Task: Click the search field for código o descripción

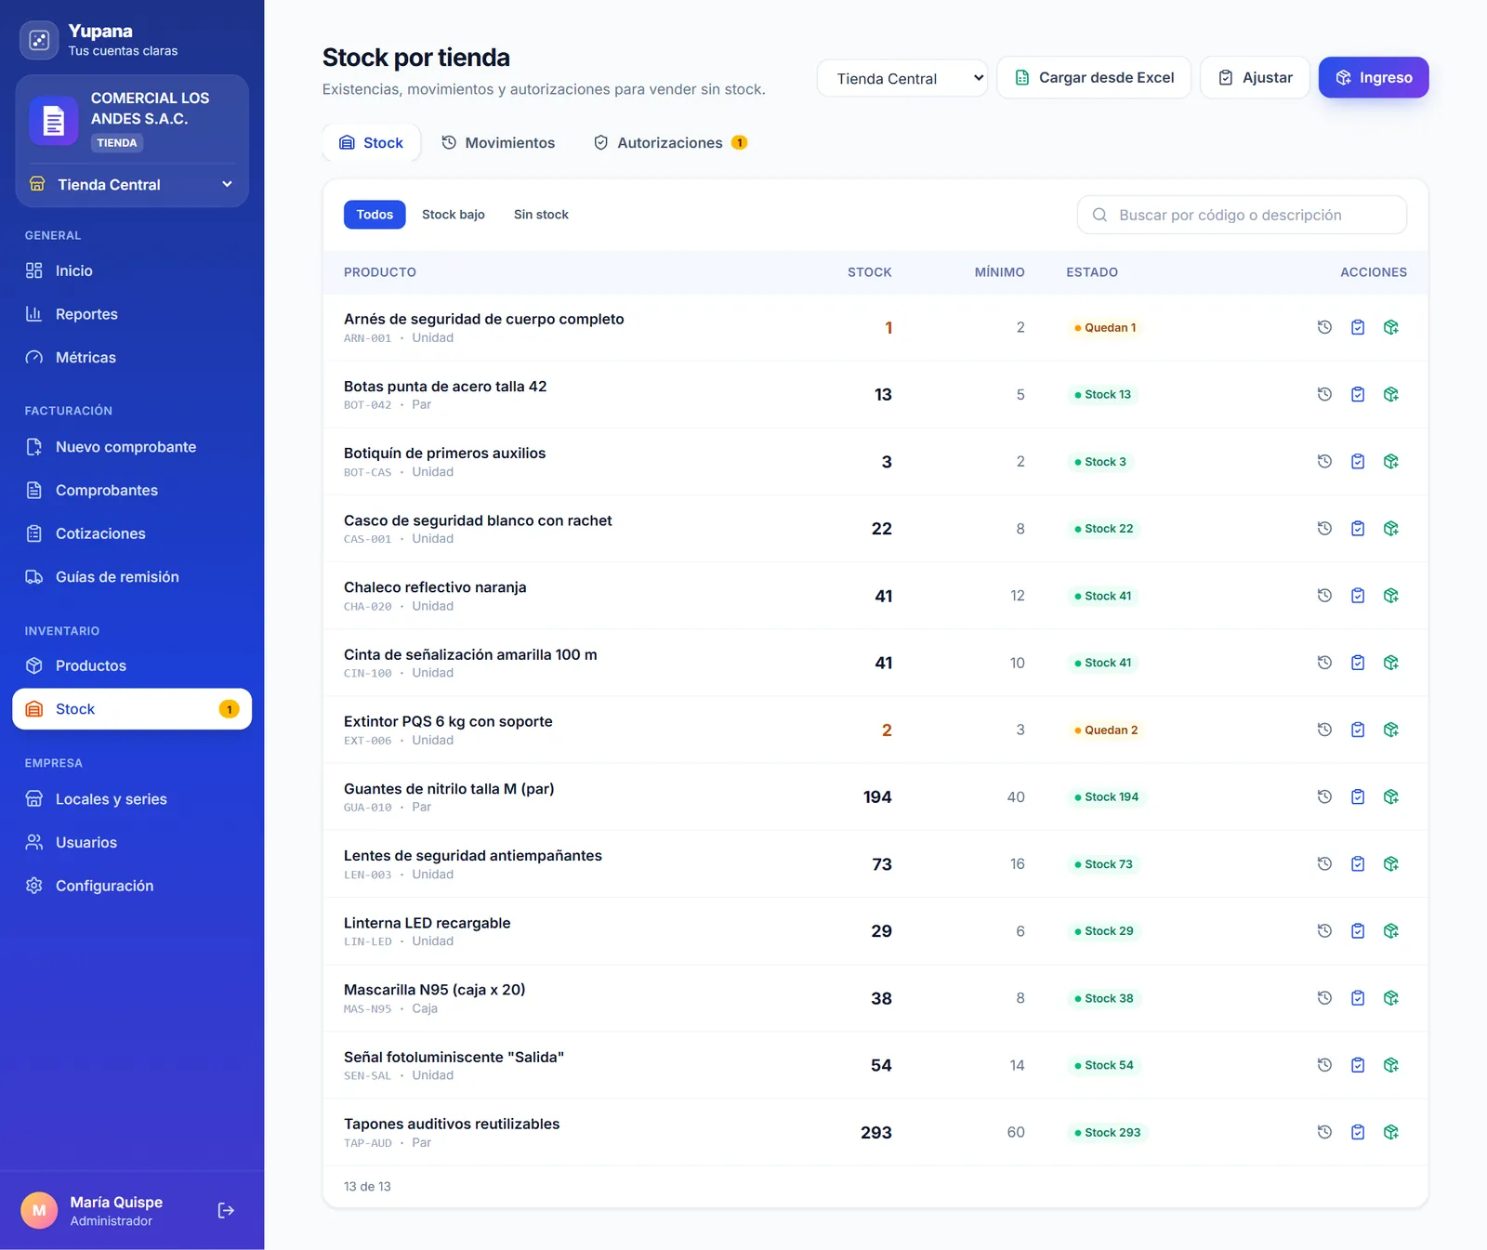Action: (1242, 215)
